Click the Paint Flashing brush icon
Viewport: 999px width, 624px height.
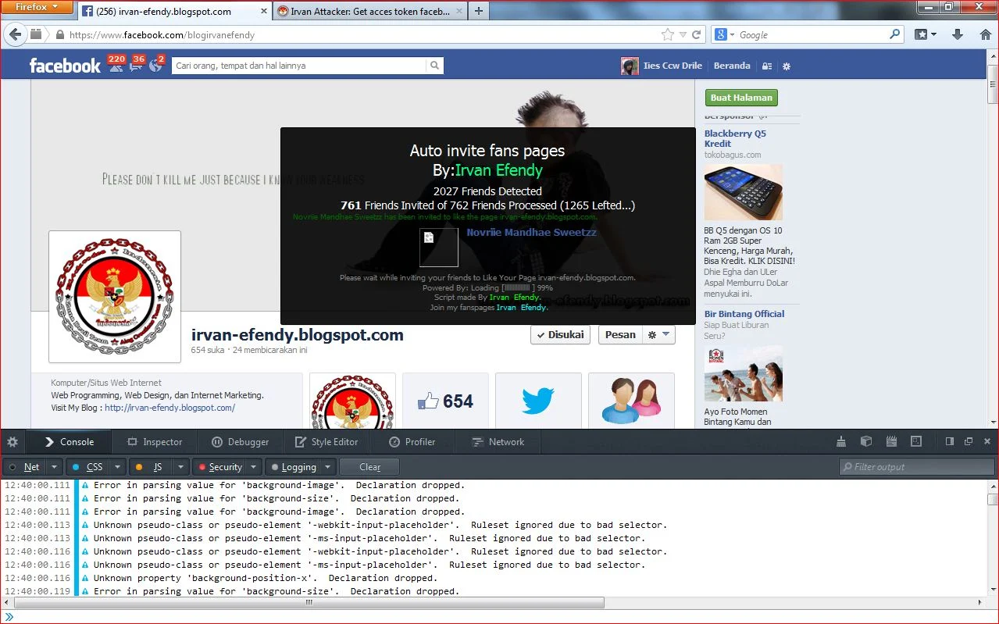click(840, 442)
